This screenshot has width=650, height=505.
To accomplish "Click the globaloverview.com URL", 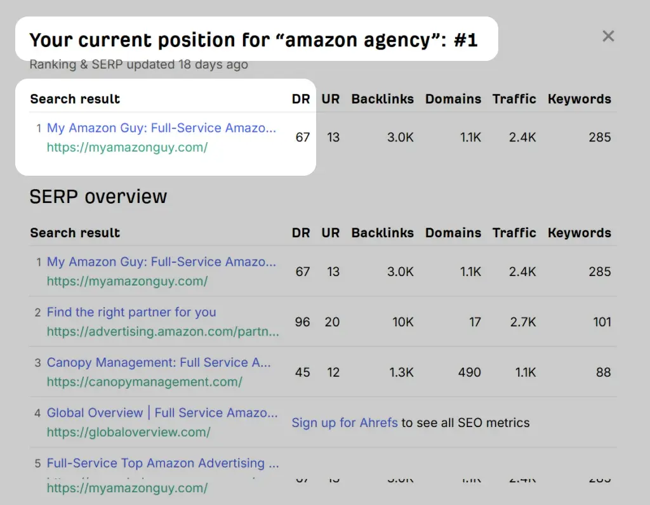I will [x=128, y=432].
